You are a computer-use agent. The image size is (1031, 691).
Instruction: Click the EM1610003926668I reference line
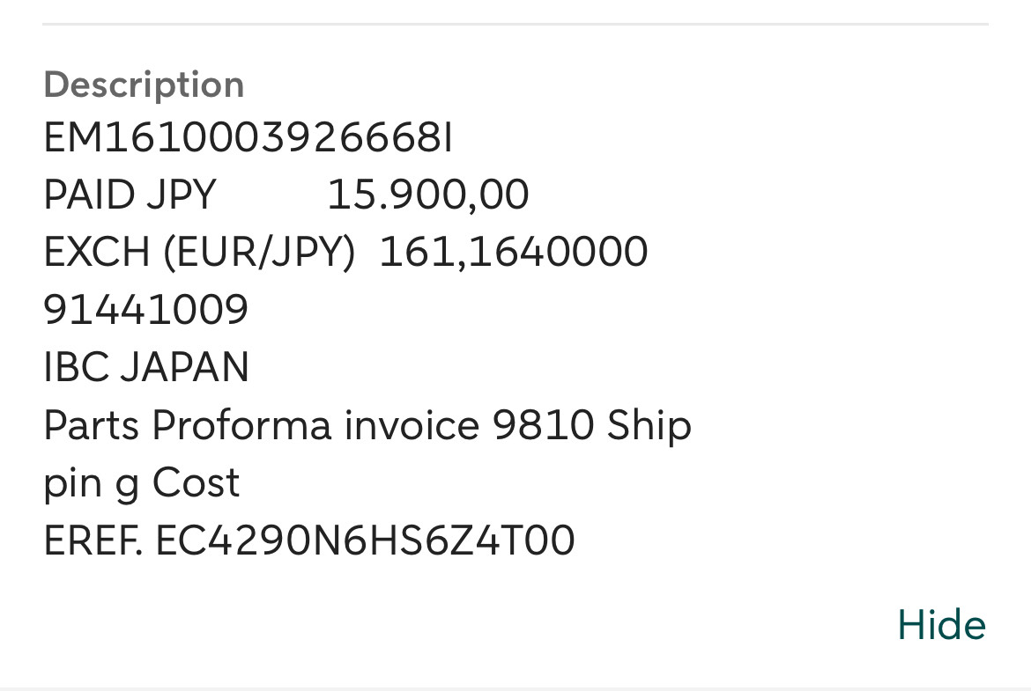pyautogui.click(x=248, y=138)
